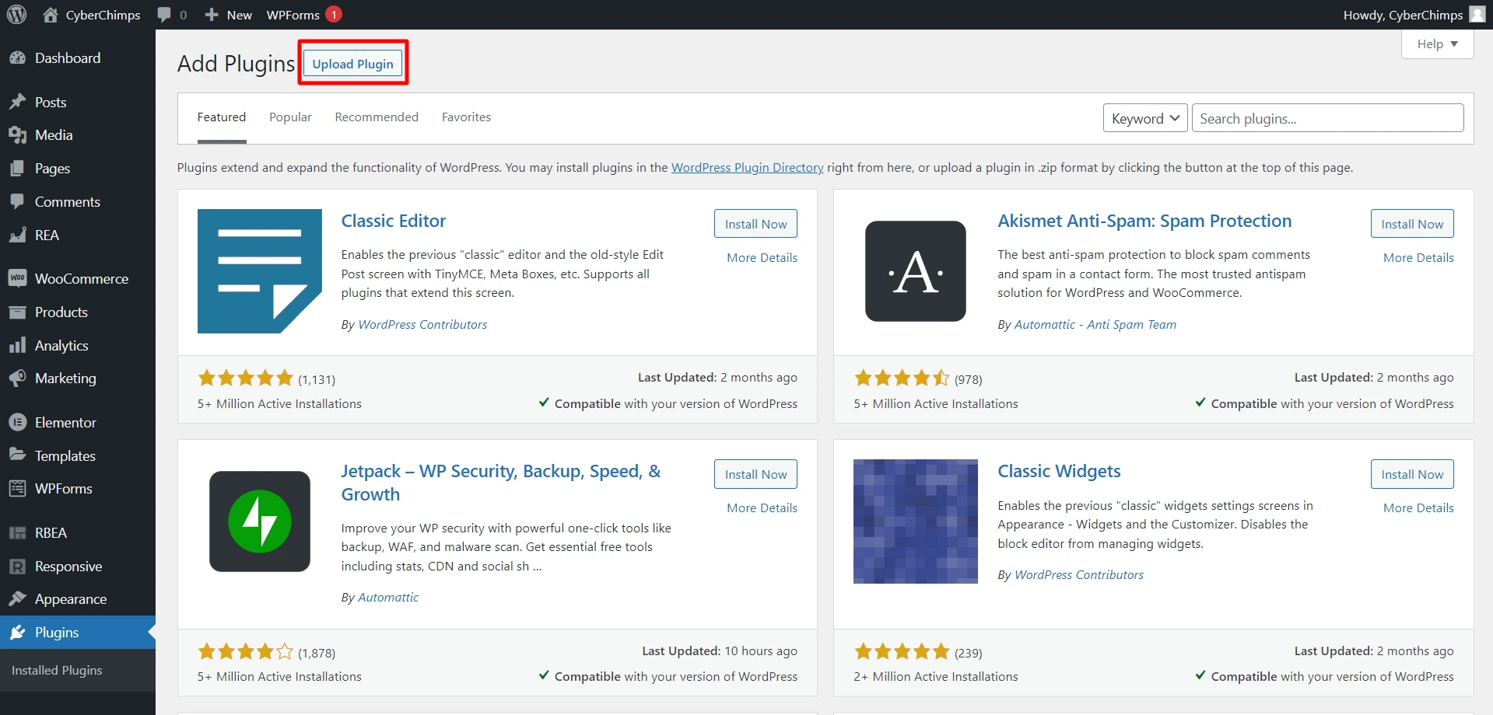Click the Plugins plug icon

pyautogui.click(x=17, y=633)
